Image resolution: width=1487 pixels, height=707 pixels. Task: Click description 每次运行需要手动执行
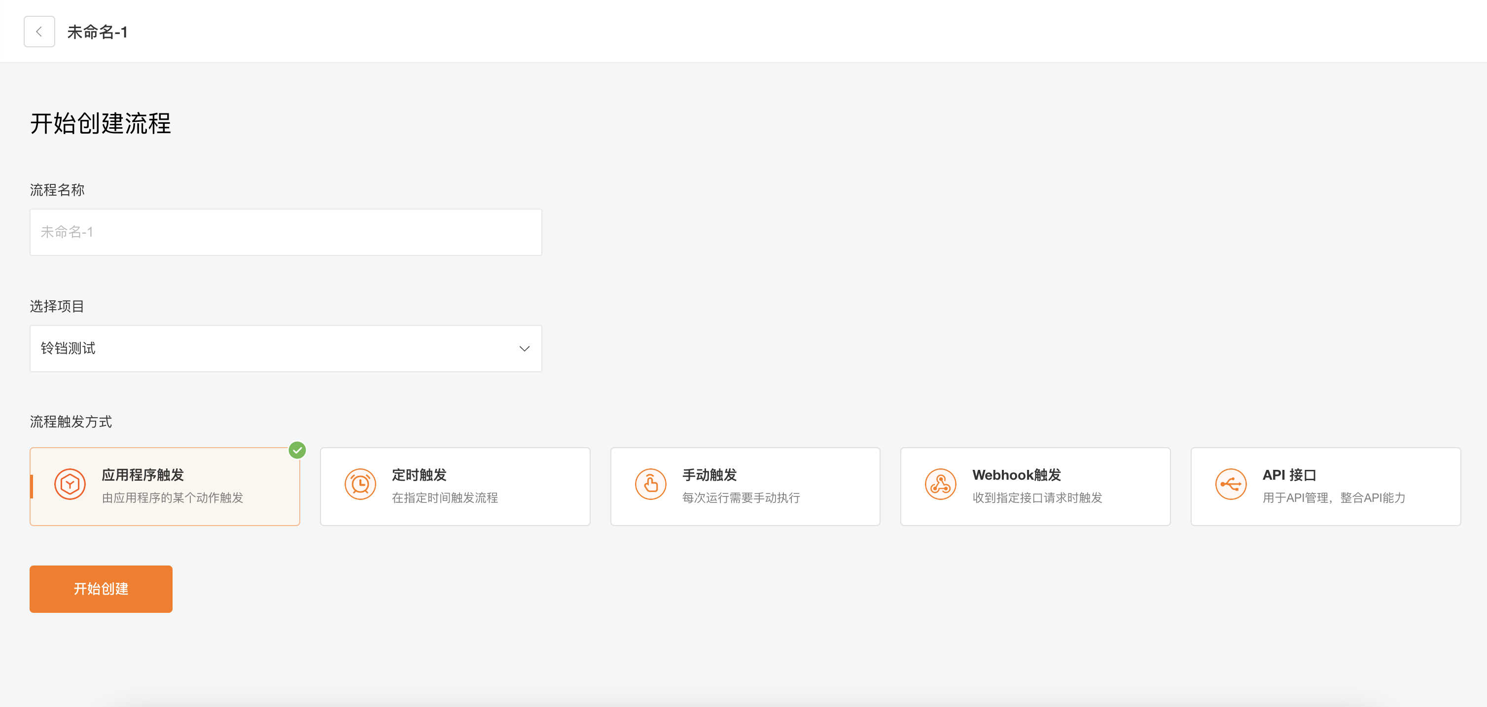(x=741, y=497)
